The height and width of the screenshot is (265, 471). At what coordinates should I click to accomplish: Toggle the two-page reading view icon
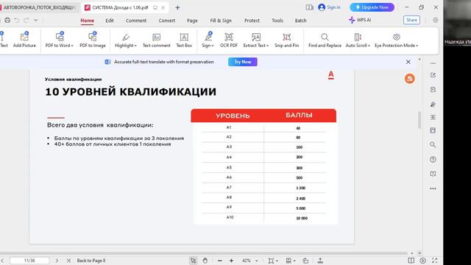[411, 261]
